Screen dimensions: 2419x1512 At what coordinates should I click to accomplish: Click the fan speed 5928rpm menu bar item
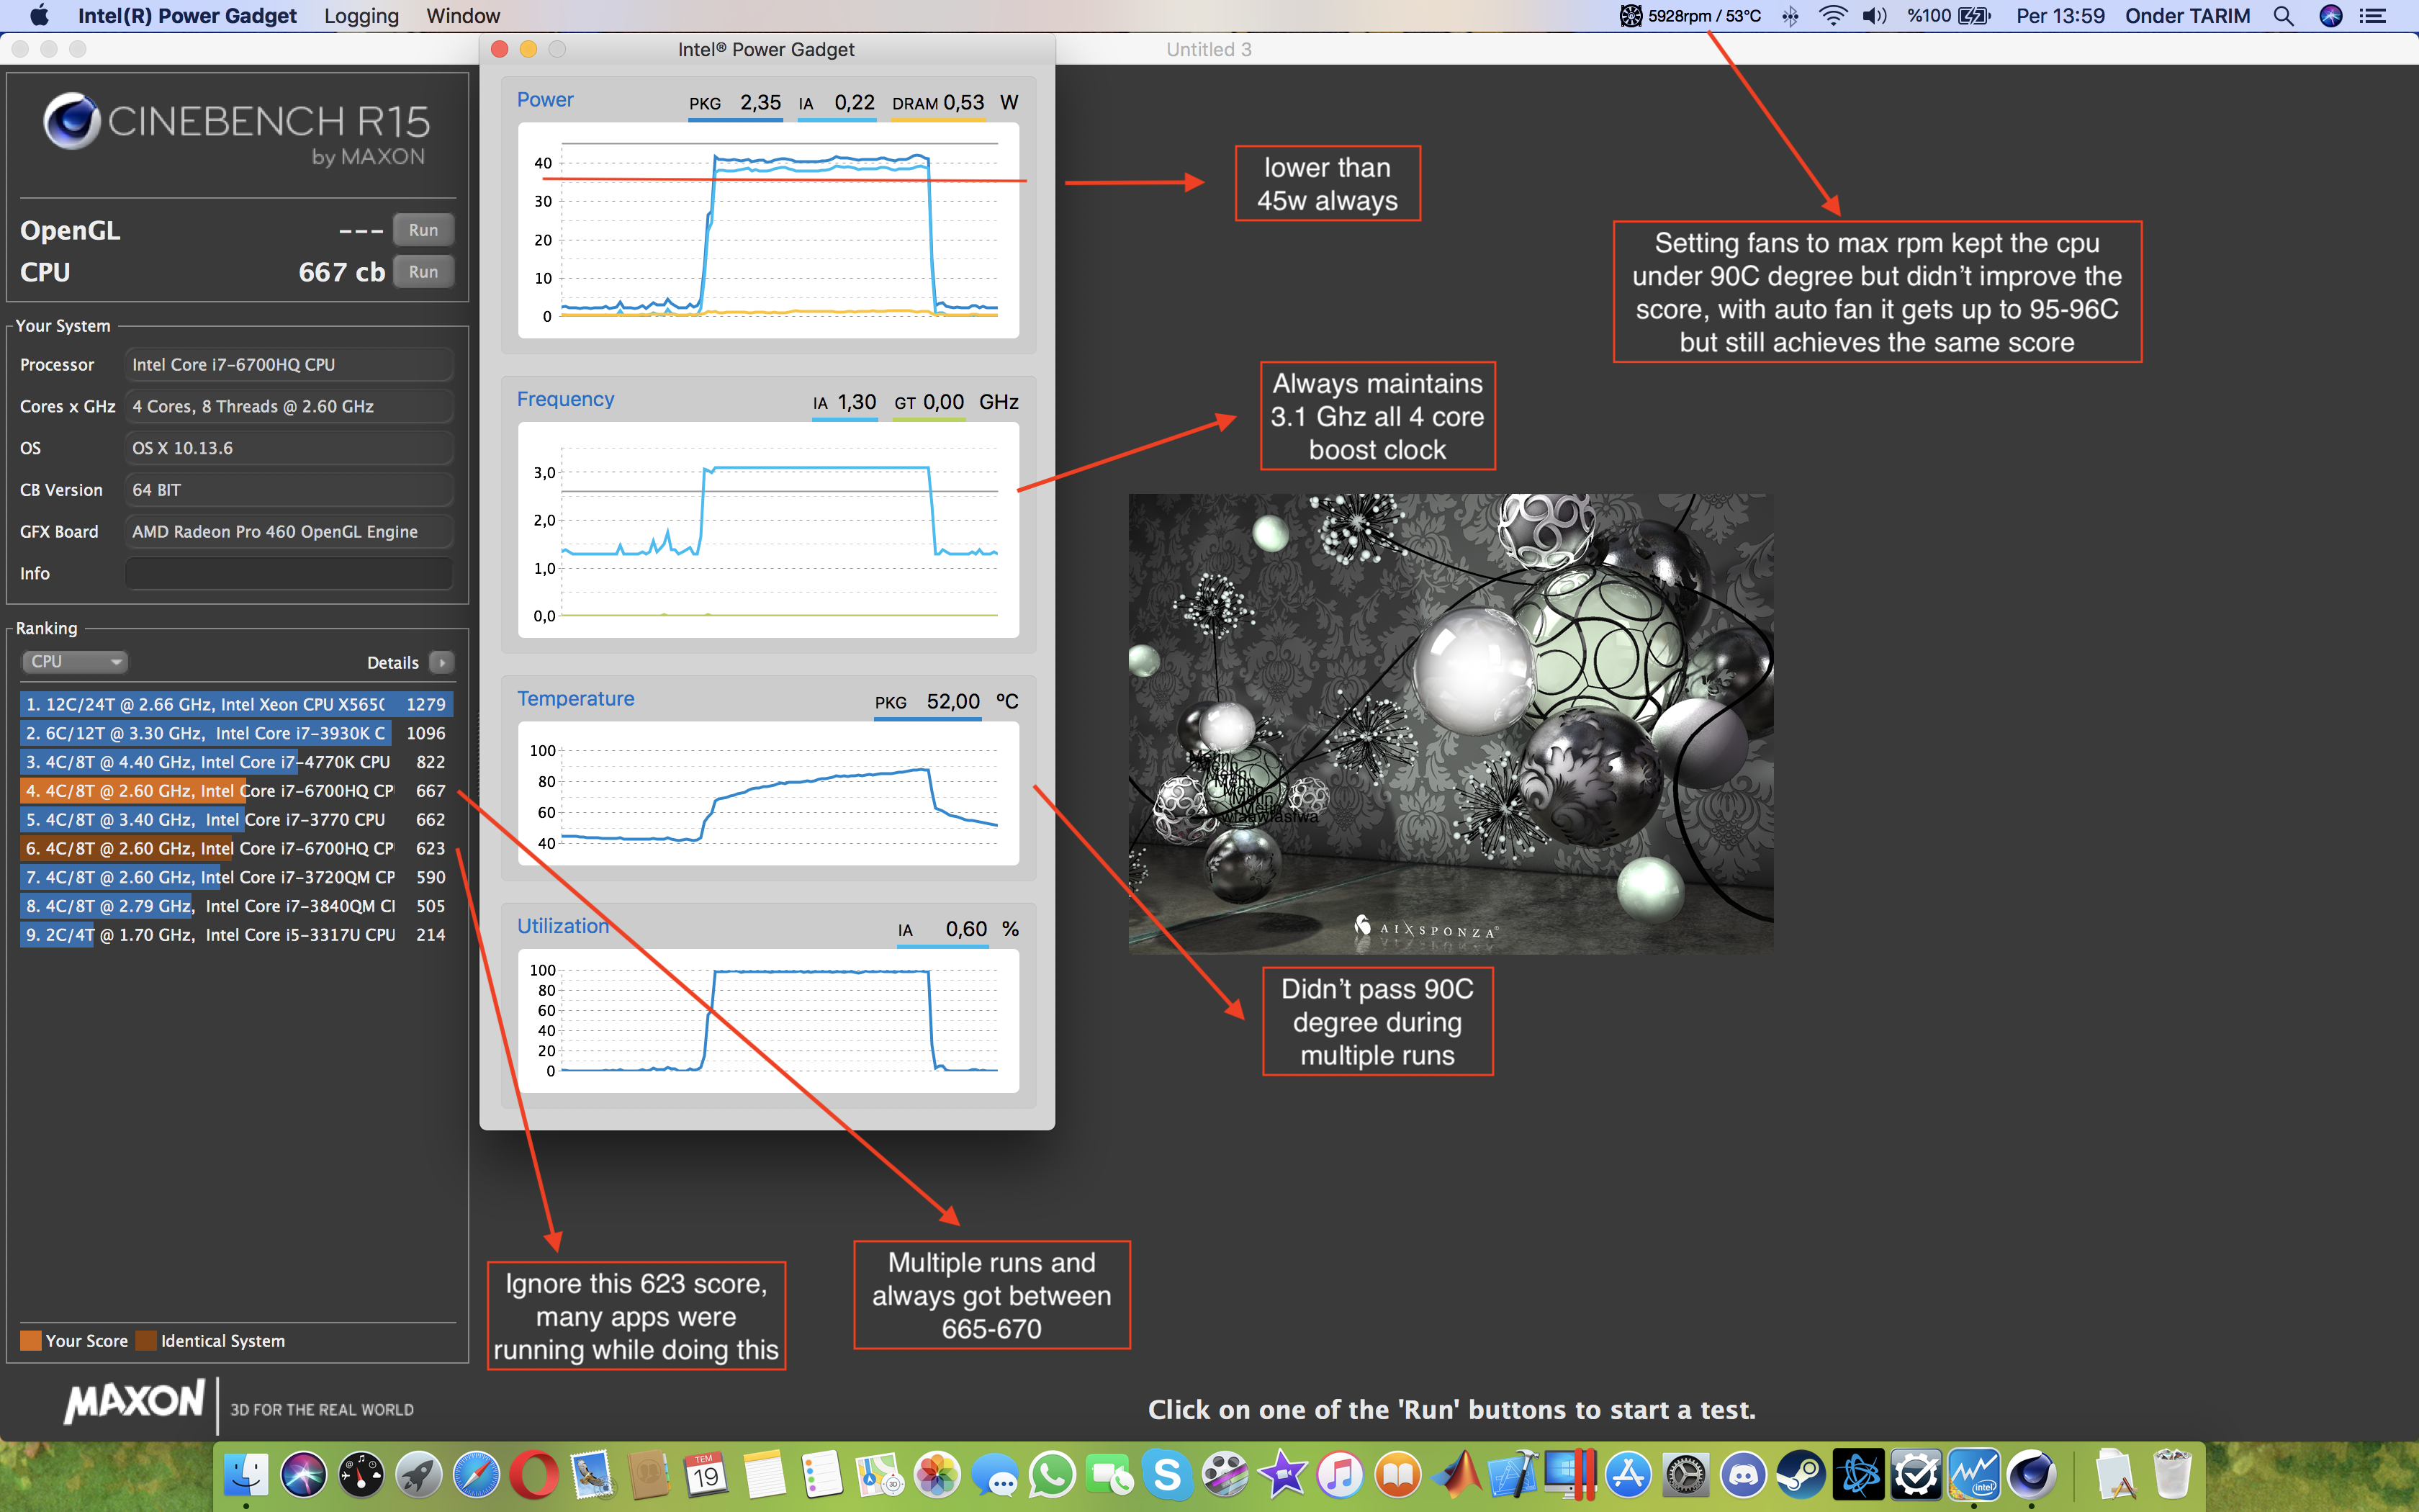[x=1690, y=16]
